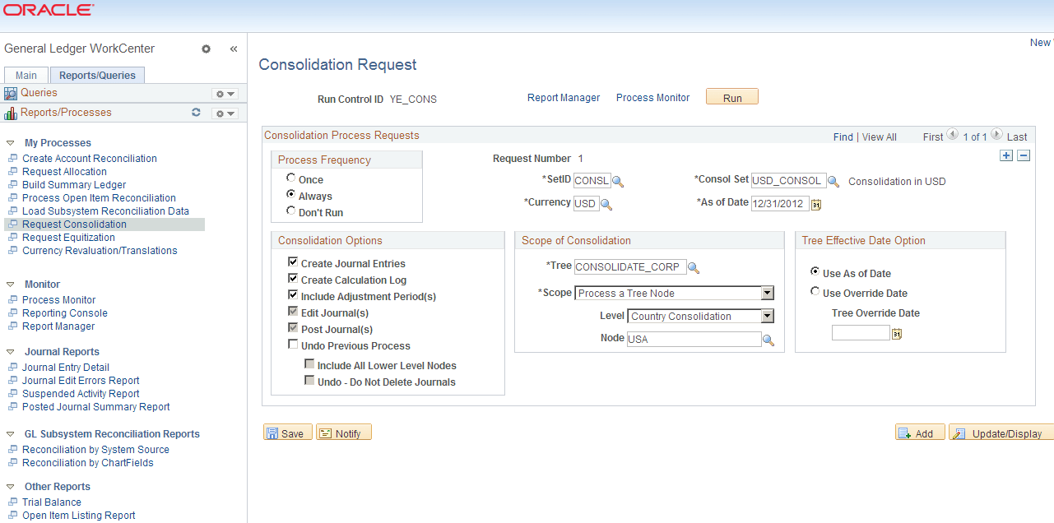Open the Consol Set lookup magnifier
This screenshot has height=523, width=1054.
(833, 180)
